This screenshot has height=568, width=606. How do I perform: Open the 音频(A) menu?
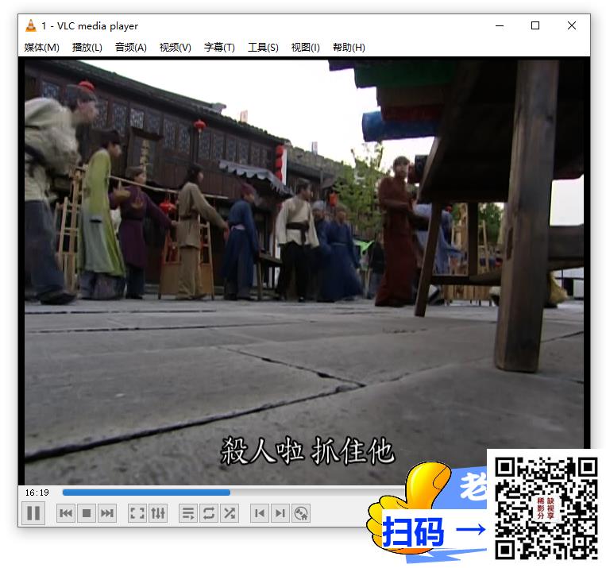pyautogui.click(x=130, y=47)
